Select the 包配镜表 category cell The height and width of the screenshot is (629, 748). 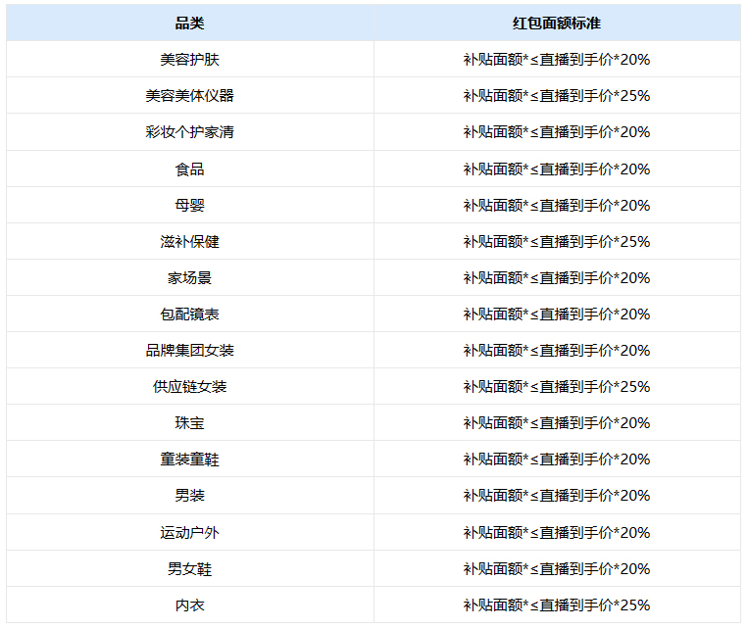tap(189, 314)
